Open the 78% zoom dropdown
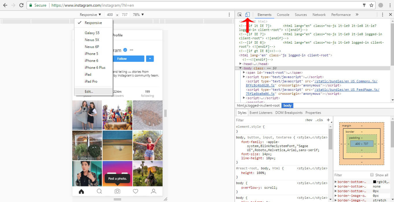This screenshot has height=202, width=394. tap(138, 14)
